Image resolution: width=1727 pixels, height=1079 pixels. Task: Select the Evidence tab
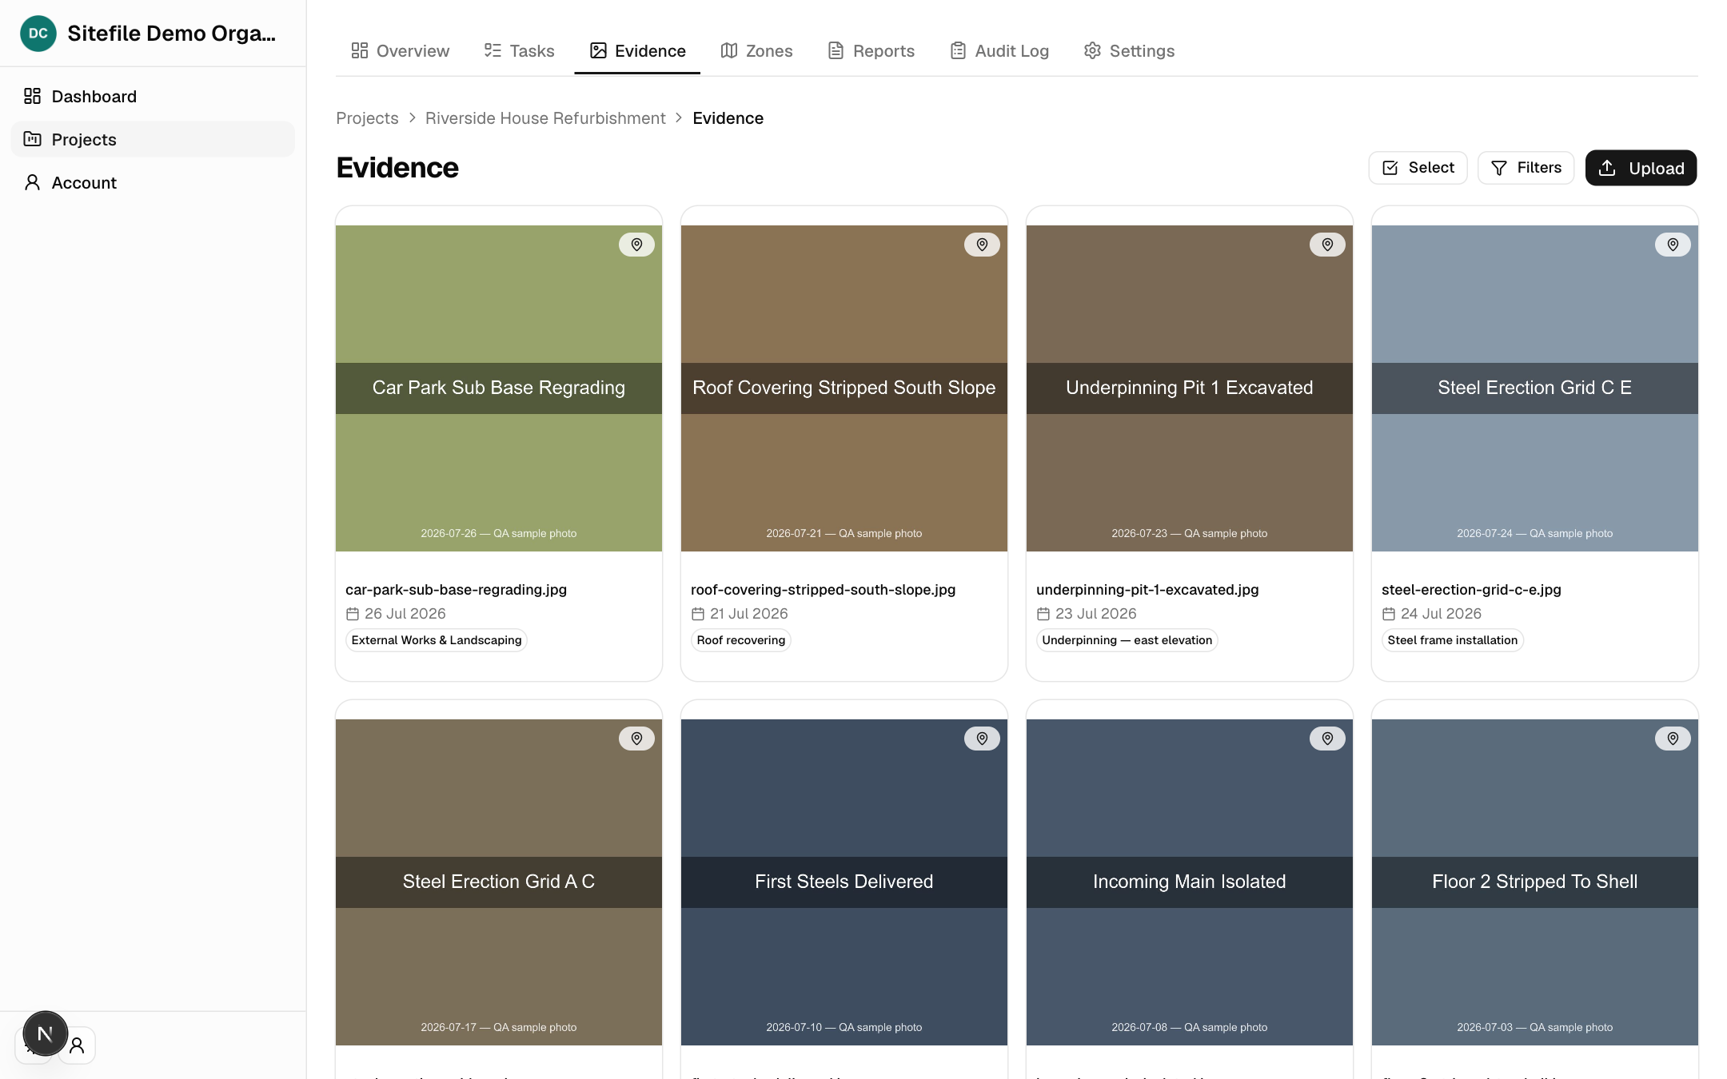coord(637,51)
